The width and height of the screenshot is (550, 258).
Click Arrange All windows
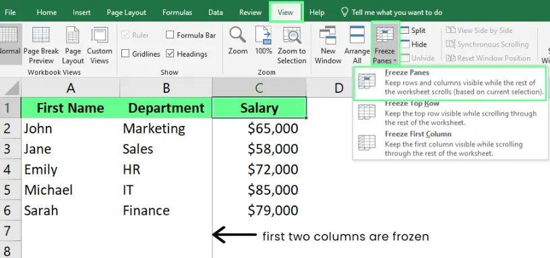357,45
